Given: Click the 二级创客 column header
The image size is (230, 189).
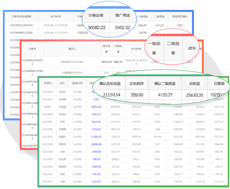Looking at the screenshot, I should (x=173, y=48).
